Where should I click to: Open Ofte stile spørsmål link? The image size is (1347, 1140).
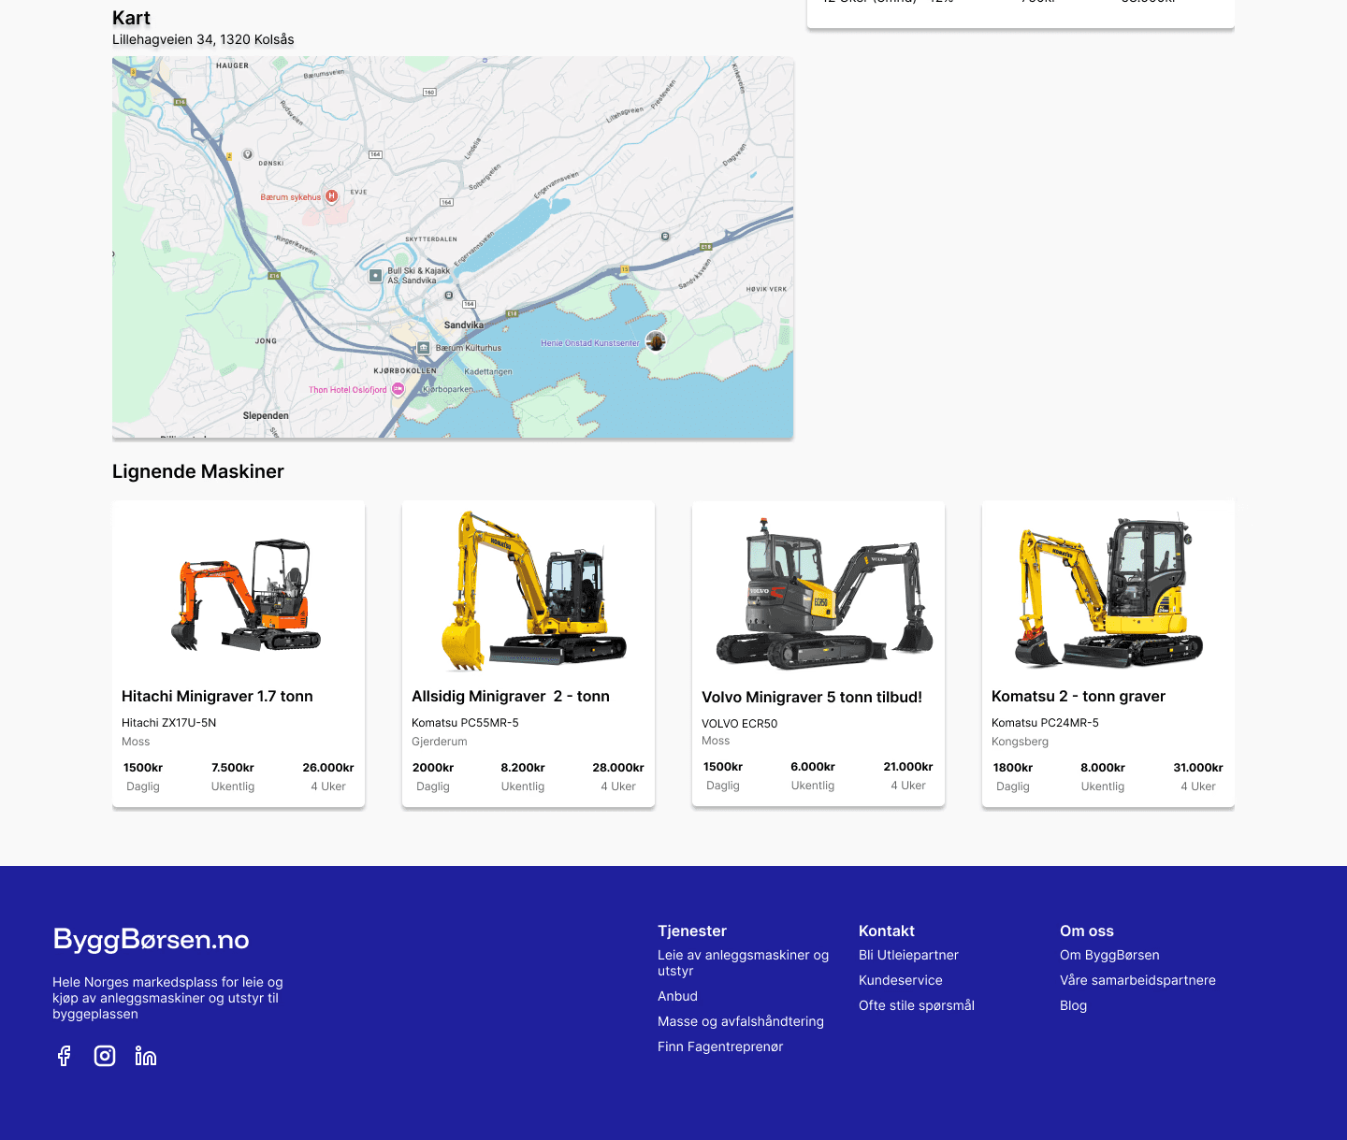[917, 1005]
